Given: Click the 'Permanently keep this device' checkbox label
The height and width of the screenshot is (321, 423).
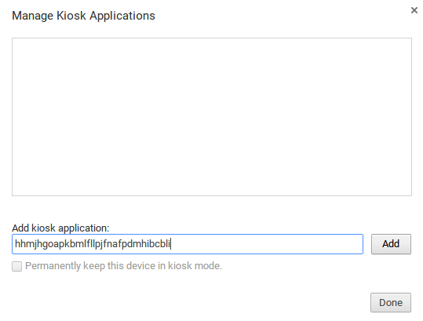Looking at the screenshot, I should [x=123, y=266].
